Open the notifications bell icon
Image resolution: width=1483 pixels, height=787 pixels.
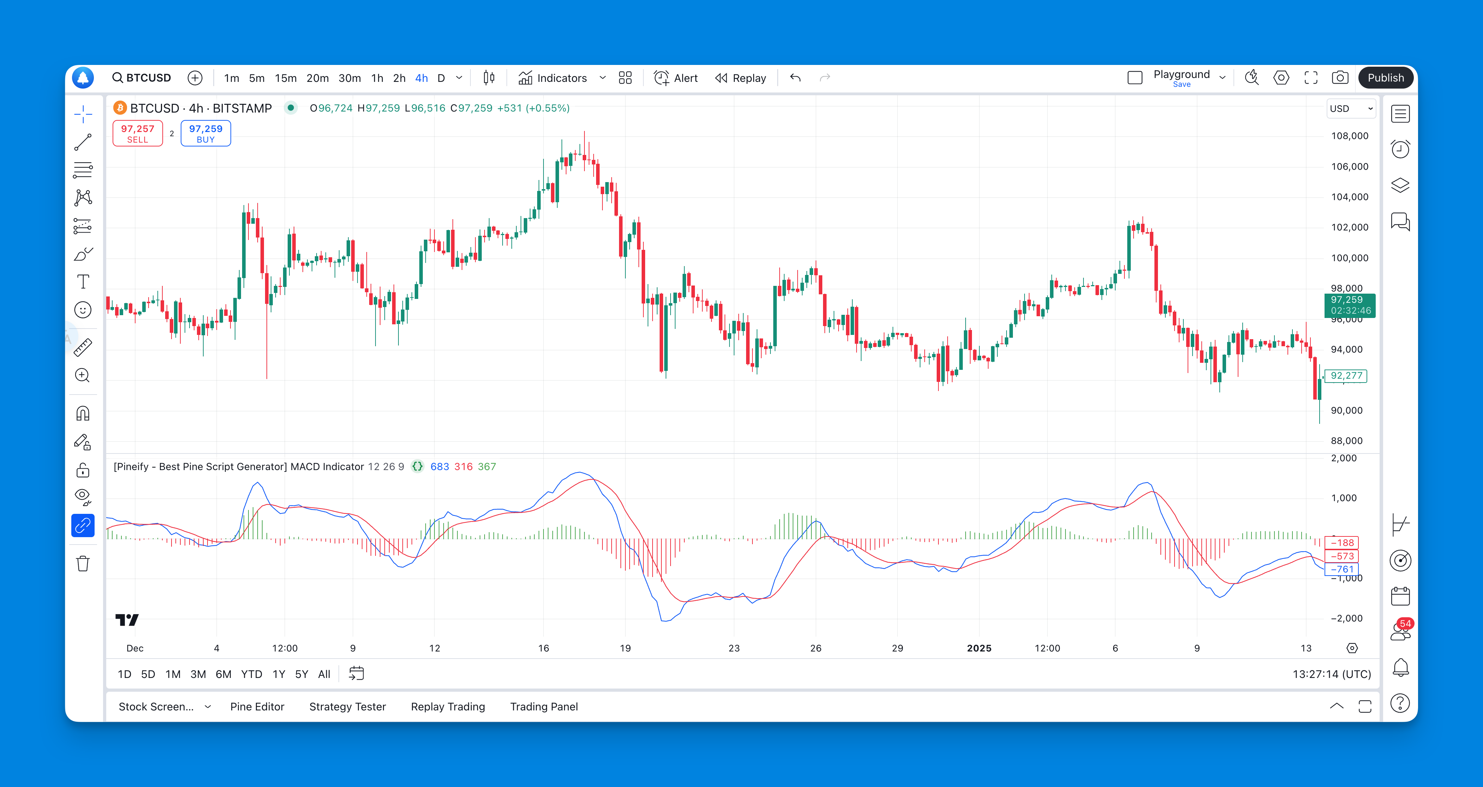pyautogui.click(x=1400, y=667)
